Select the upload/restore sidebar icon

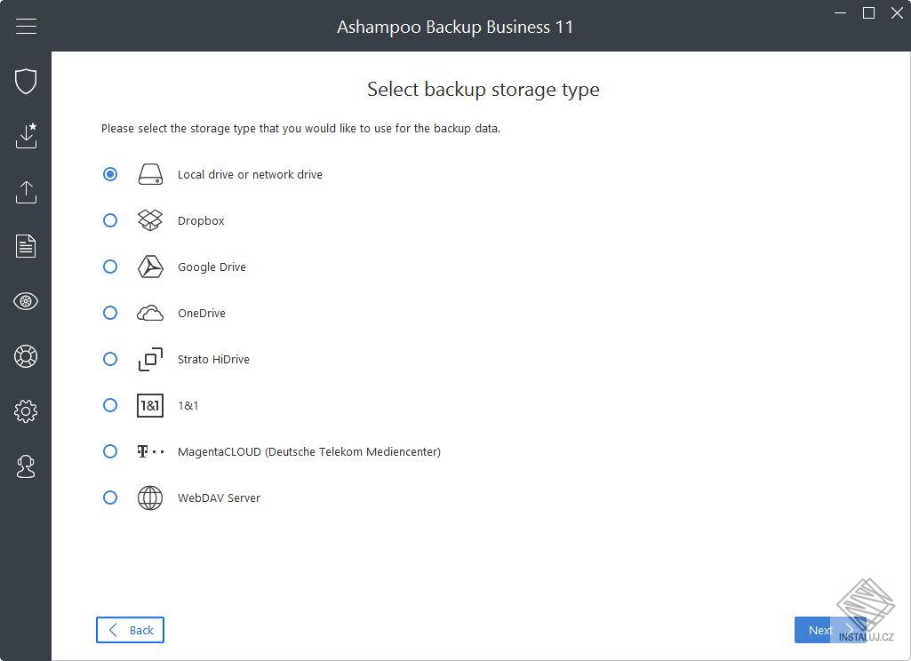26,192
